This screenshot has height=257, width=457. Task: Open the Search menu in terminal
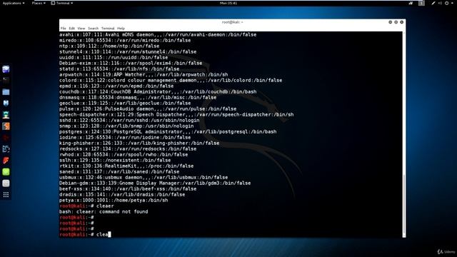coord(94,29)
